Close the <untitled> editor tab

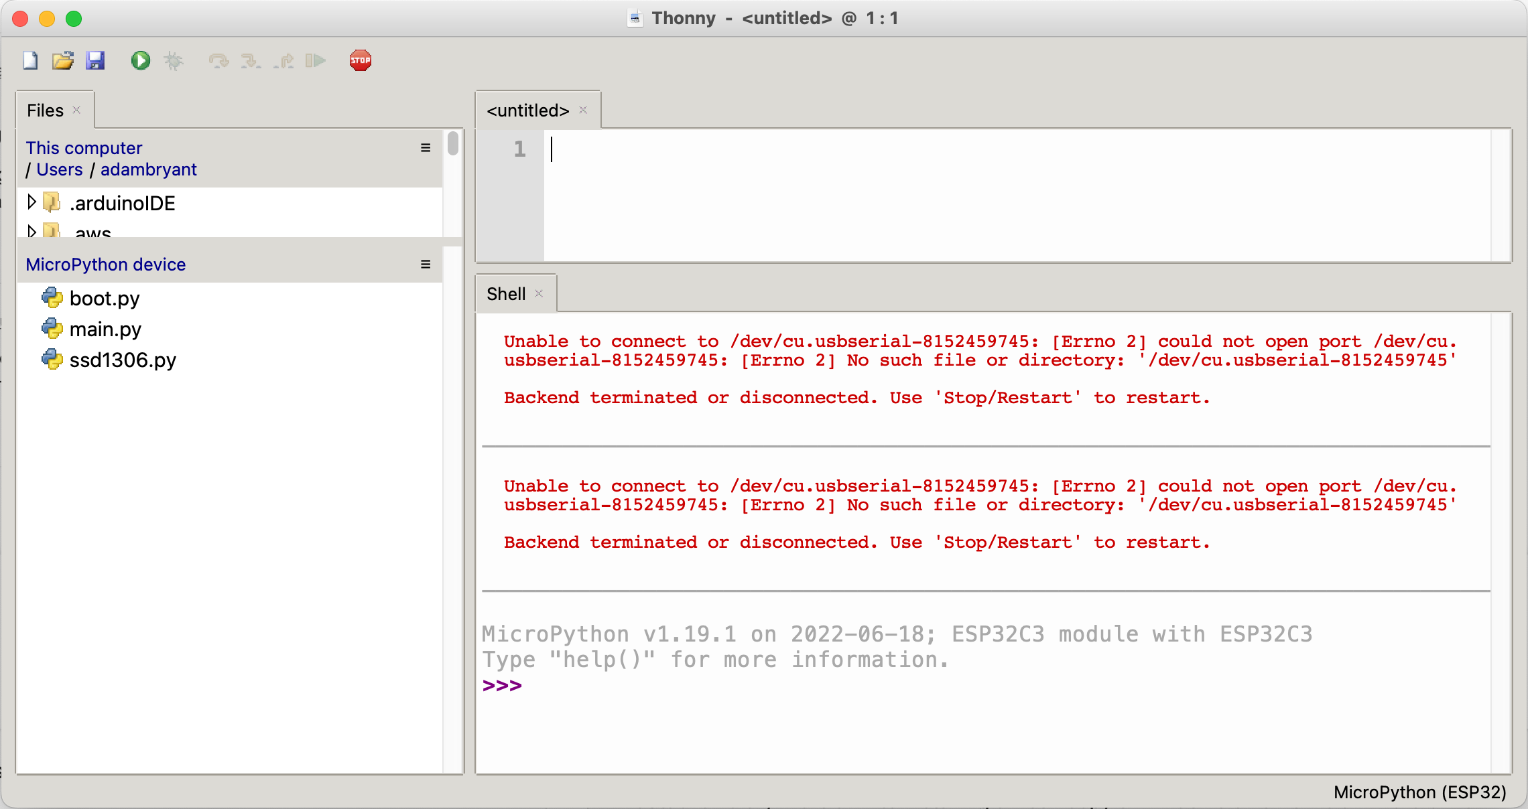tap(583, 110)
